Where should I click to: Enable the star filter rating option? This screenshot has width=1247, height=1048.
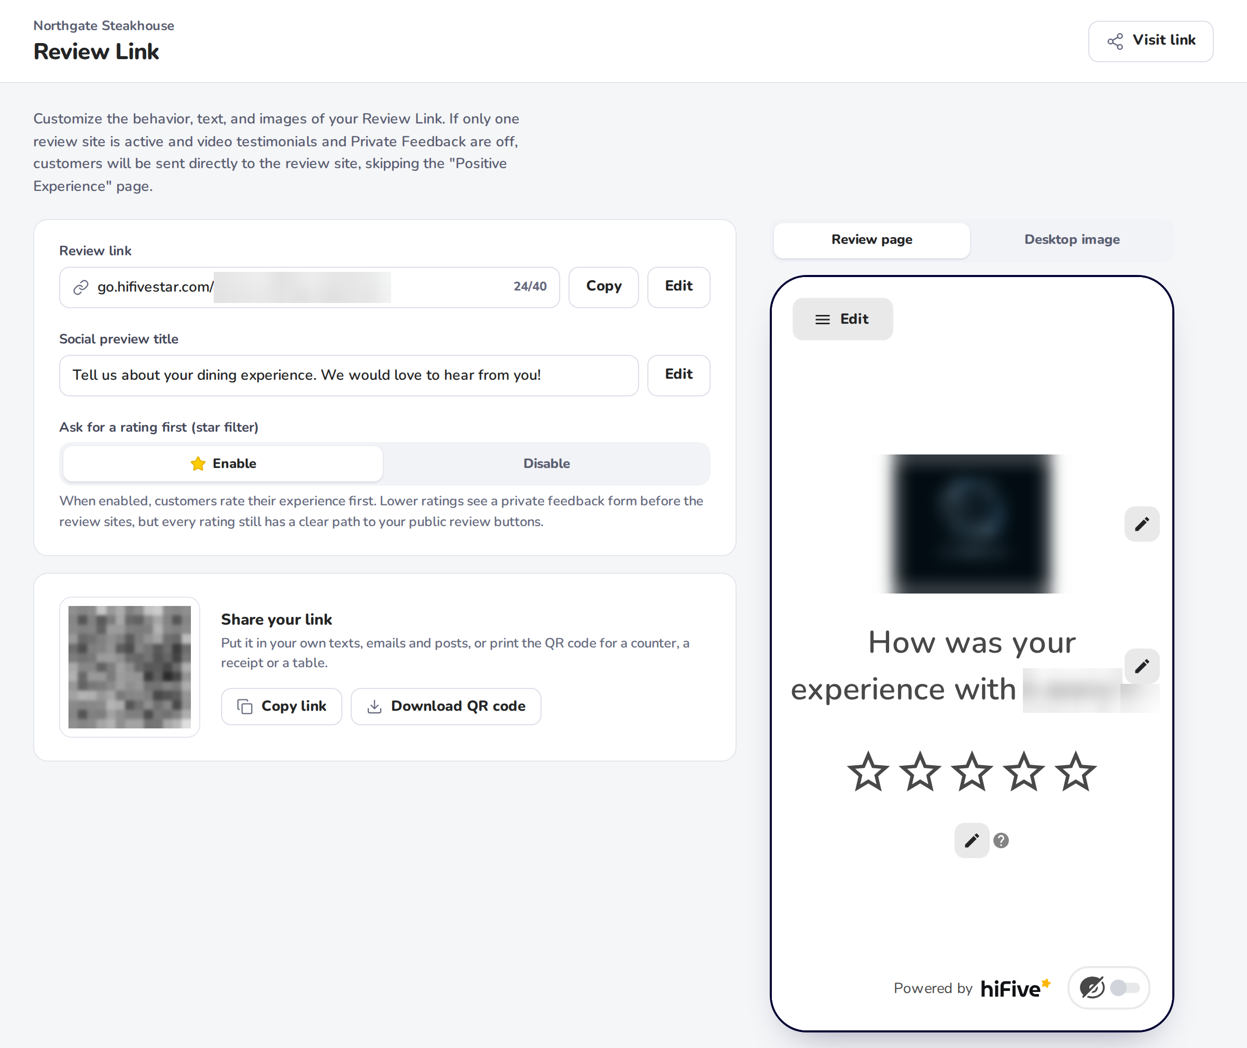(x=223, y=463)
